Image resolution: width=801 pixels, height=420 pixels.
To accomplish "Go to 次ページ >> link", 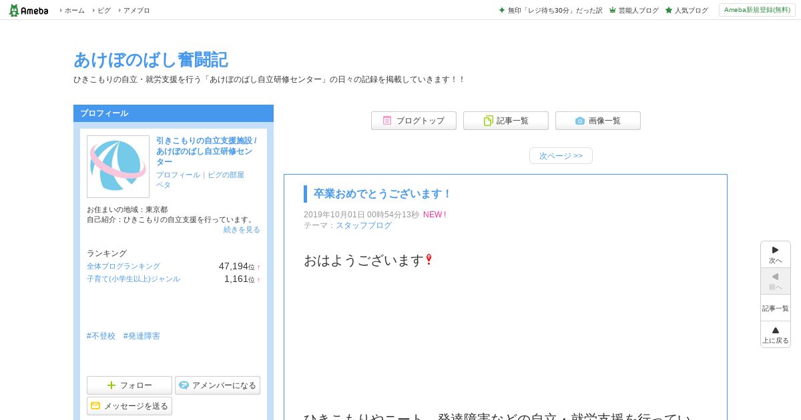I will pyautogui.click(x=561, y=155).
